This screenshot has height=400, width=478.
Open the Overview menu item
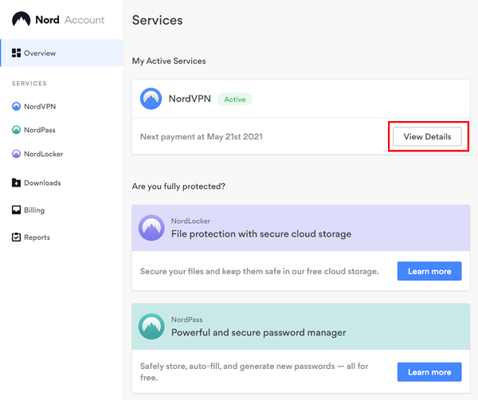62,53
